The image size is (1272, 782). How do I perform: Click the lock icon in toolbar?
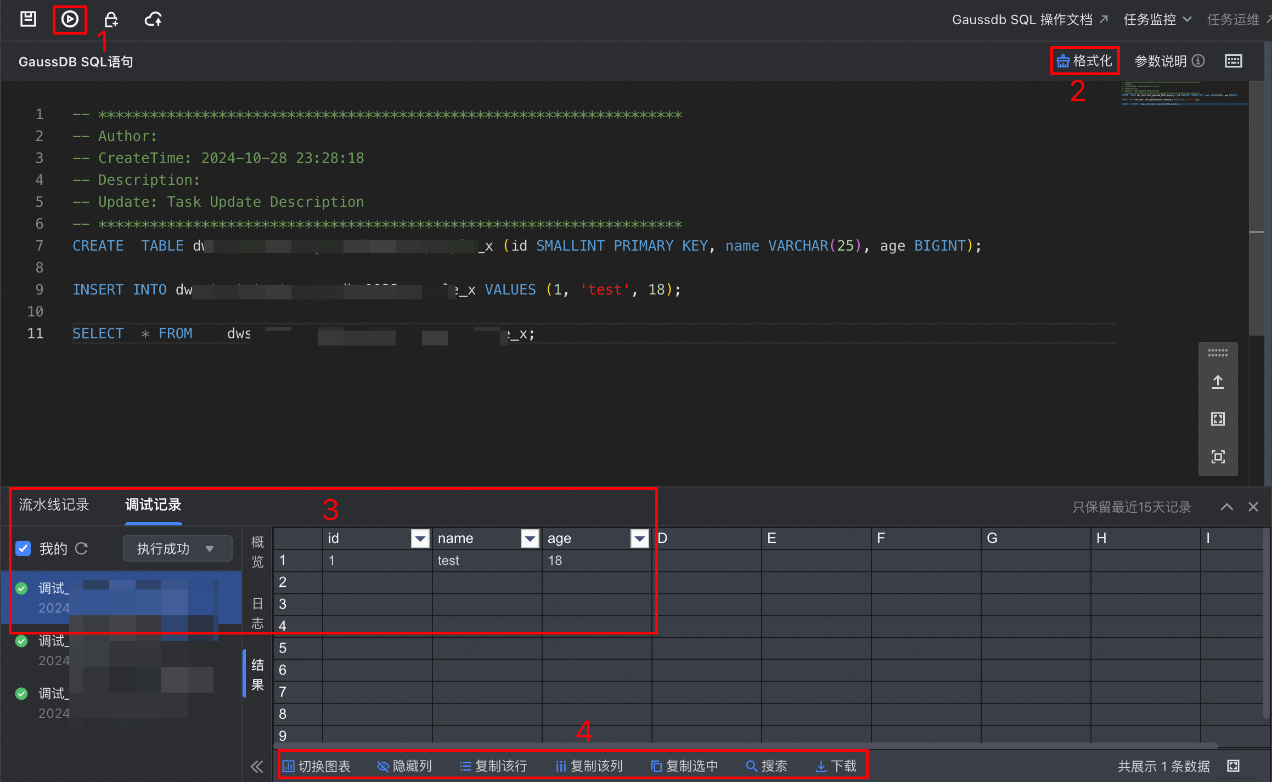111,20
